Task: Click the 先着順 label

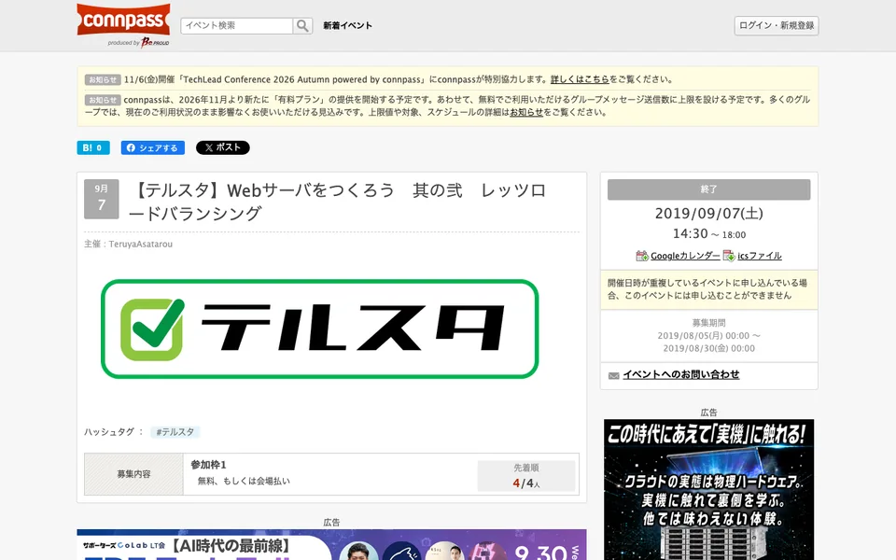Action: click(526, 468)
